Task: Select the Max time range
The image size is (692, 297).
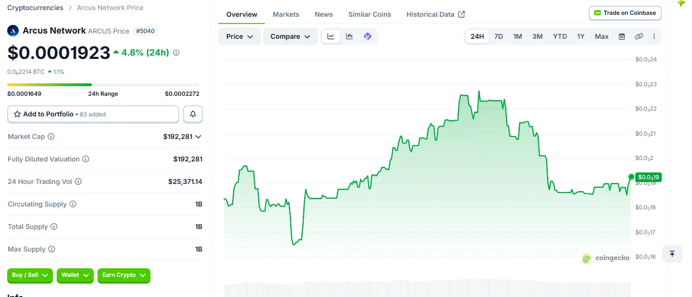Action: 602,36
